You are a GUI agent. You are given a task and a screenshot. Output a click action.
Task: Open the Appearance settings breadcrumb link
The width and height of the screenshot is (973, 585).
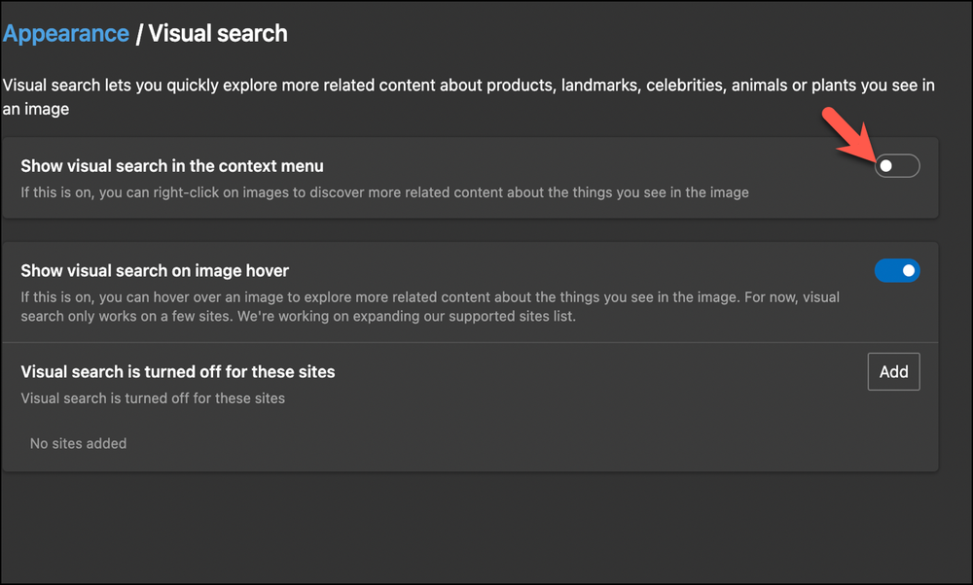tap(65, 32)
